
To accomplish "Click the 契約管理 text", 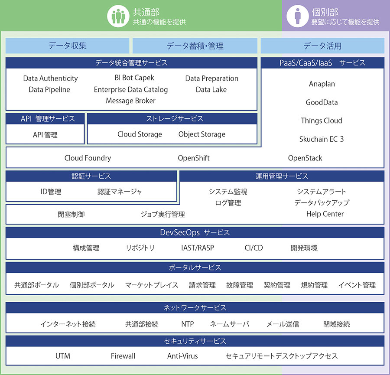I will click(277, 285).
